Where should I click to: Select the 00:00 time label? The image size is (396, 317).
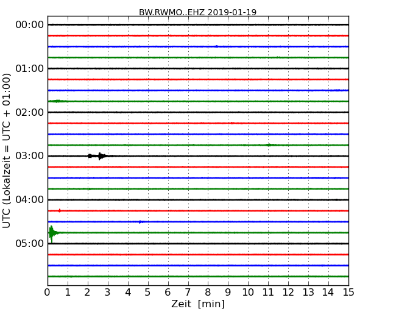tap(30, 25)
